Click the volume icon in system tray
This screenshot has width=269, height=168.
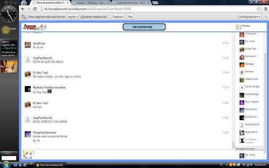(251, 165)
